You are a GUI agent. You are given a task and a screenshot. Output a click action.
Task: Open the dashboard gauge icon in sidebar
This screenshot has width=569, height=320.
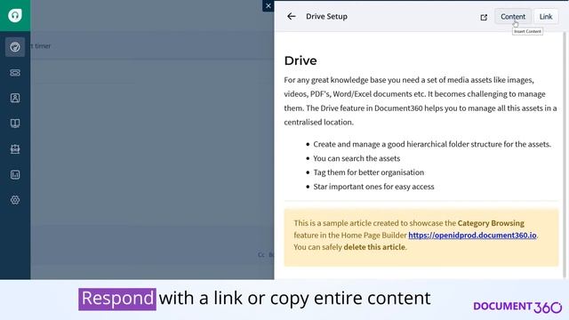click(15, 47)
